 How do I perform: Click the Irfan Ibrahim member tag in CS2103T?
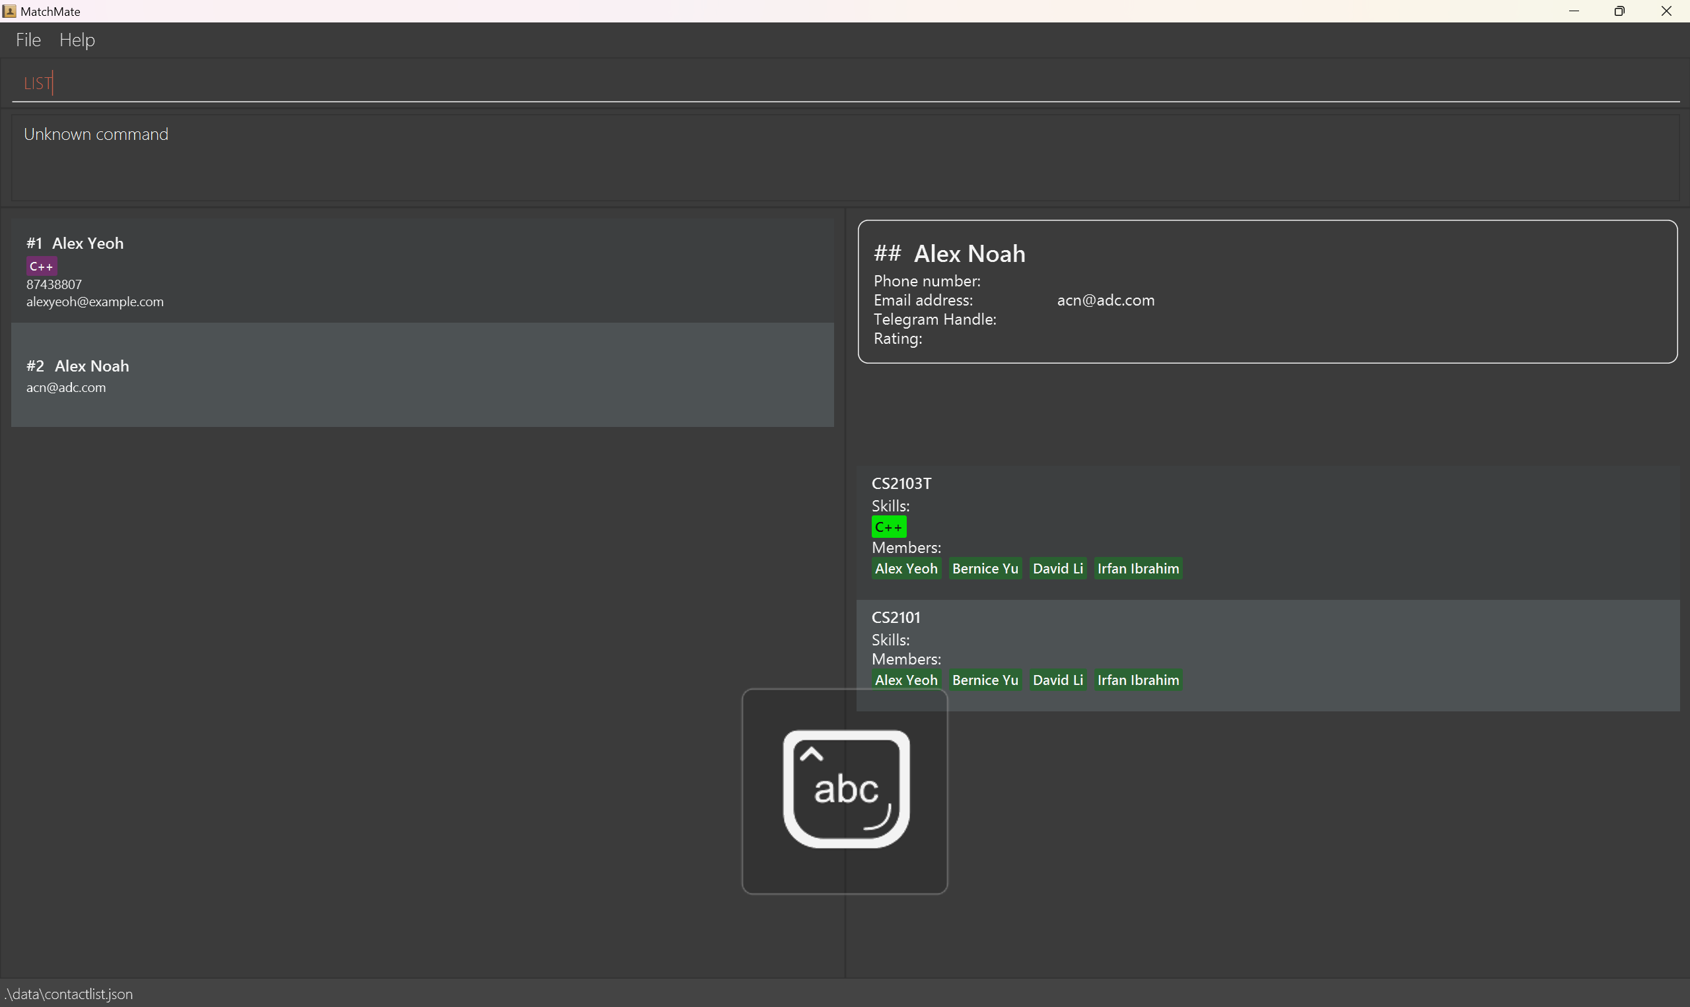[x=1137, y=569]
